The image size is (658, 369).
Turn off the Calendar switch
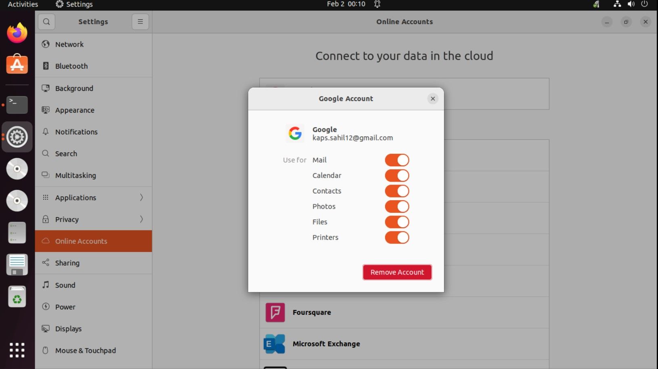tap(397, 176)
